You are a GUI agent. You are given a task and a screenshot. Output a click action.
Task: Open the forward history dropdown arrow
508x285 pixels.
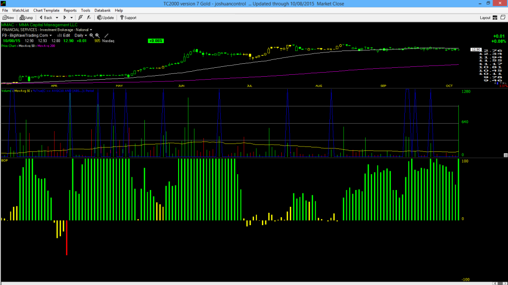pyautogui.click(x=71, y=18)
